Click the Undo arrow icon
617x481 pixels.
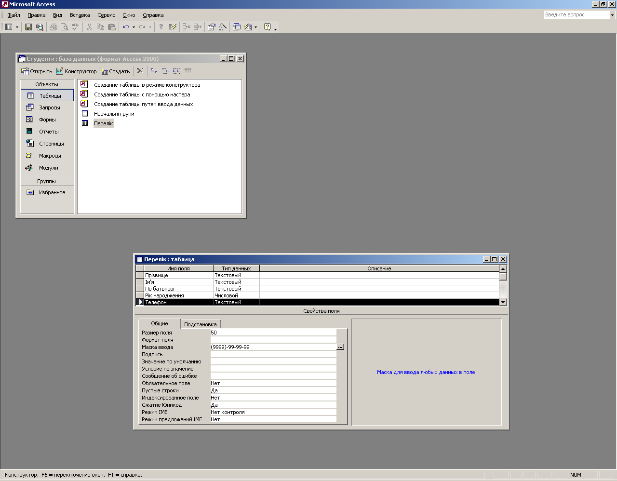click(126, 27)
